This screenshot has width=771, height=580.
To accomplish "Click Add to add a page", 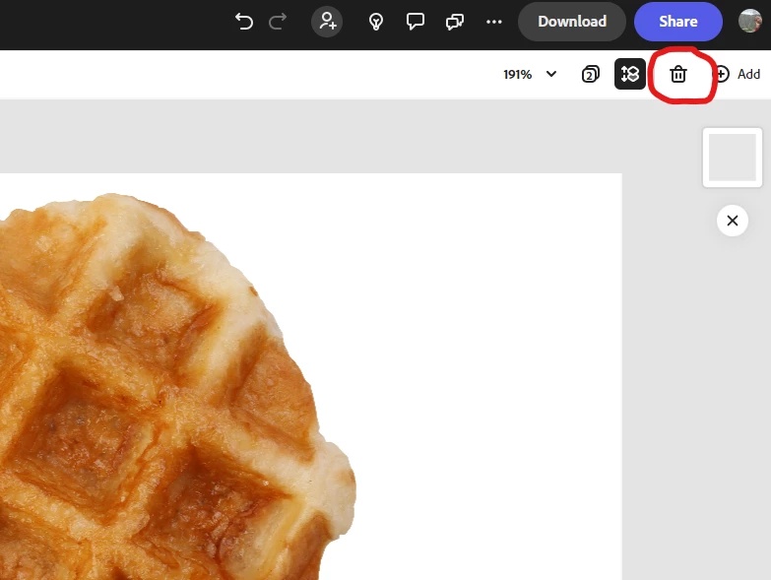I will pos(737,74).
